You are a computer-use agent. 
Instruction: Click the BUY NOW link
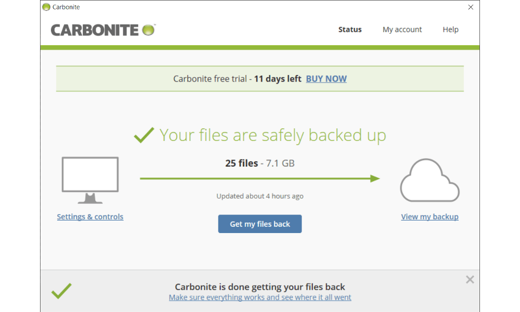point(327,79)
